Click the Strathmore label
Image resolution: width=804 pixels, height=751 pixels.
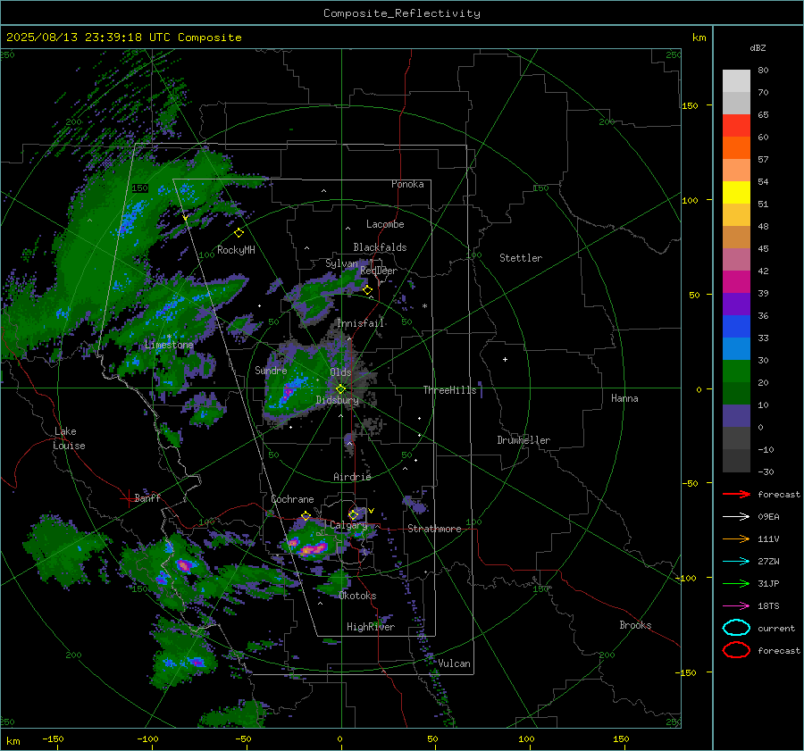coord(434,529)
